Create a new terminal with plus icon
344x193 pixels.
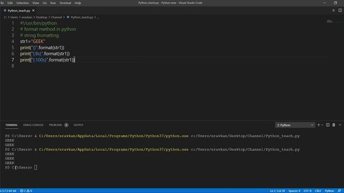pyautogui.click(x=319, y=125)
